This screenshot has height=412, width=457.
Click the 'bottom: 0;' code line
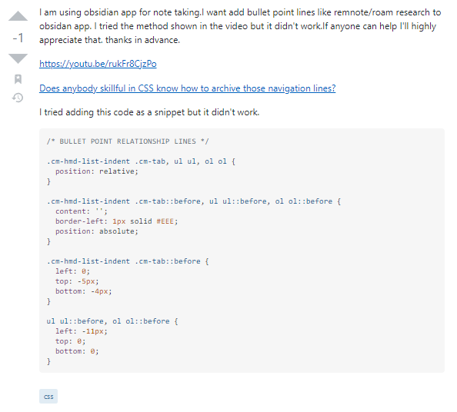click(x=77, y=351)
